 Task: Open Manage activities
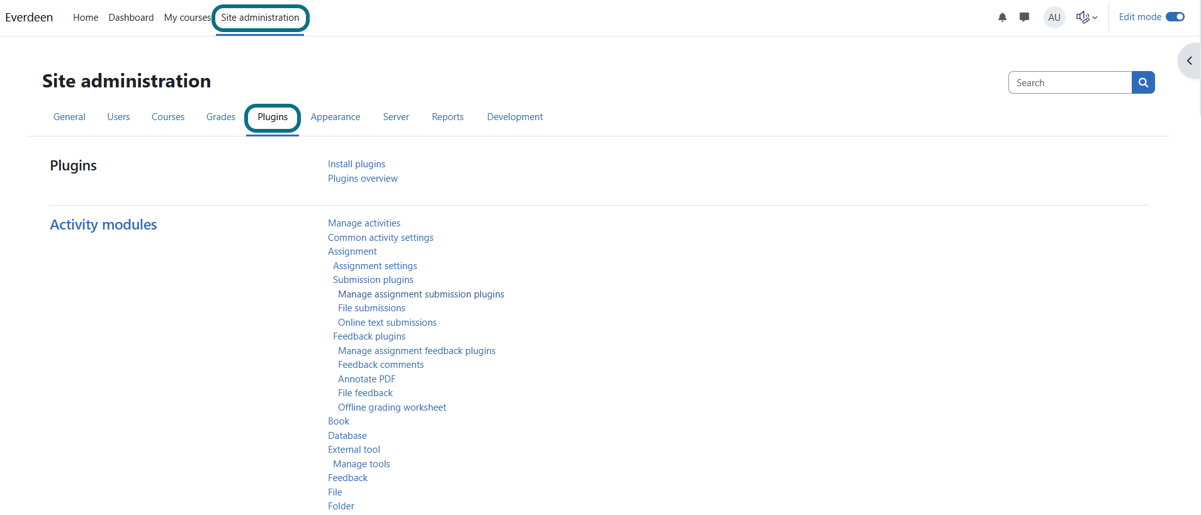(x=364, y=223)
